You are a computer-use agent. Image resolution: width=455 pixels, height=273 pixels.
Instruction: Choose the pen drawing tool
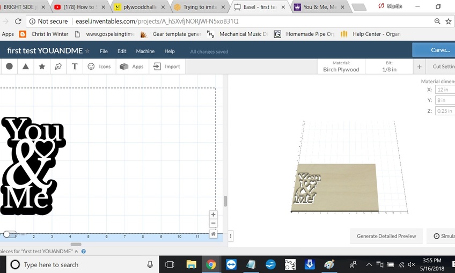(58, 67)
